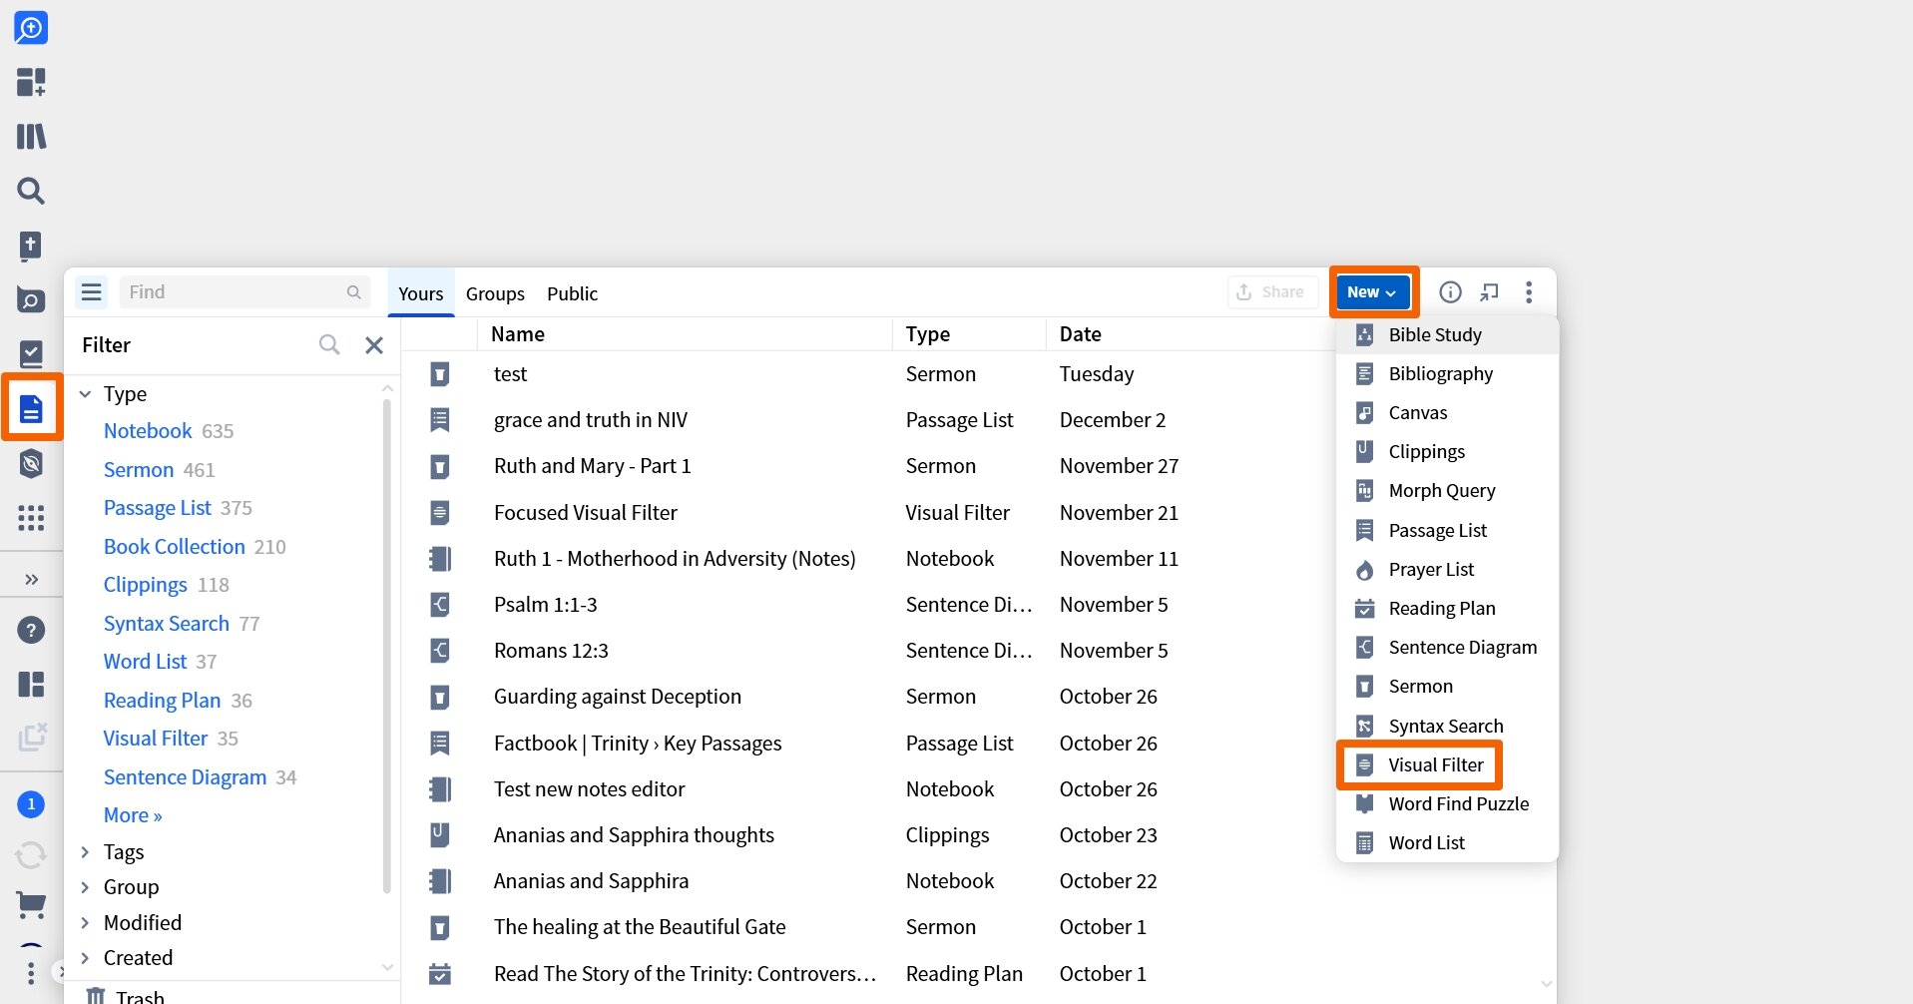
Task: Click the sync refresh icon in the sidebar
Action: point(31,855)
